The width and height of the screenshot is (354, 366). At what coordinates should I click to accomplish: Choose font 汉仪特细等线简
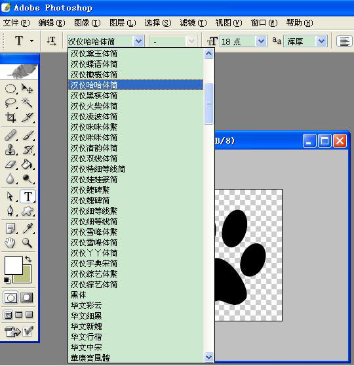click(x=136, y=169)
